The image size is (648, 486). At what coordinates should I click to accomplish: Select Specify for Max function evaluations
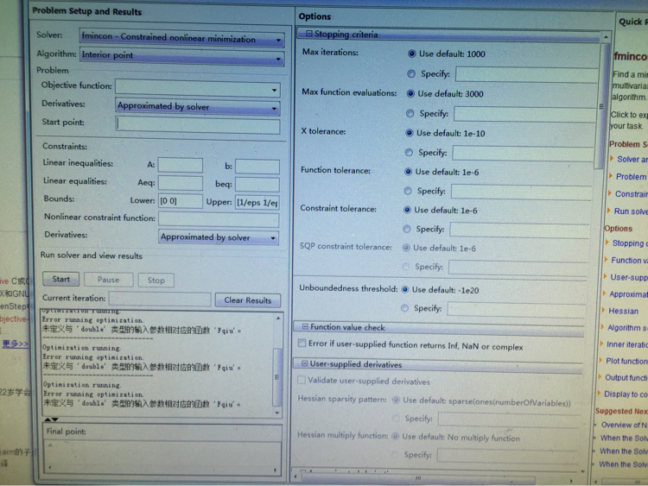pyautogui.click(x=410, y=113)
